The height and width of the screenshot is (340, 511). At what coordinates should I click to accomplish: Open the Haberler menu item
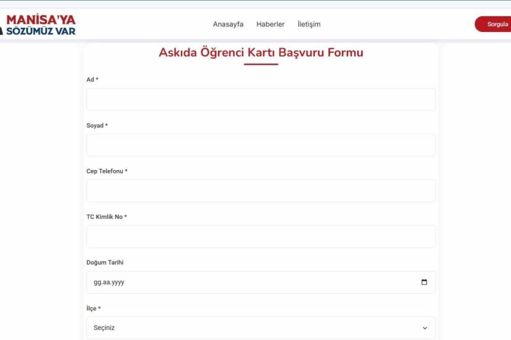pos(270,25)
